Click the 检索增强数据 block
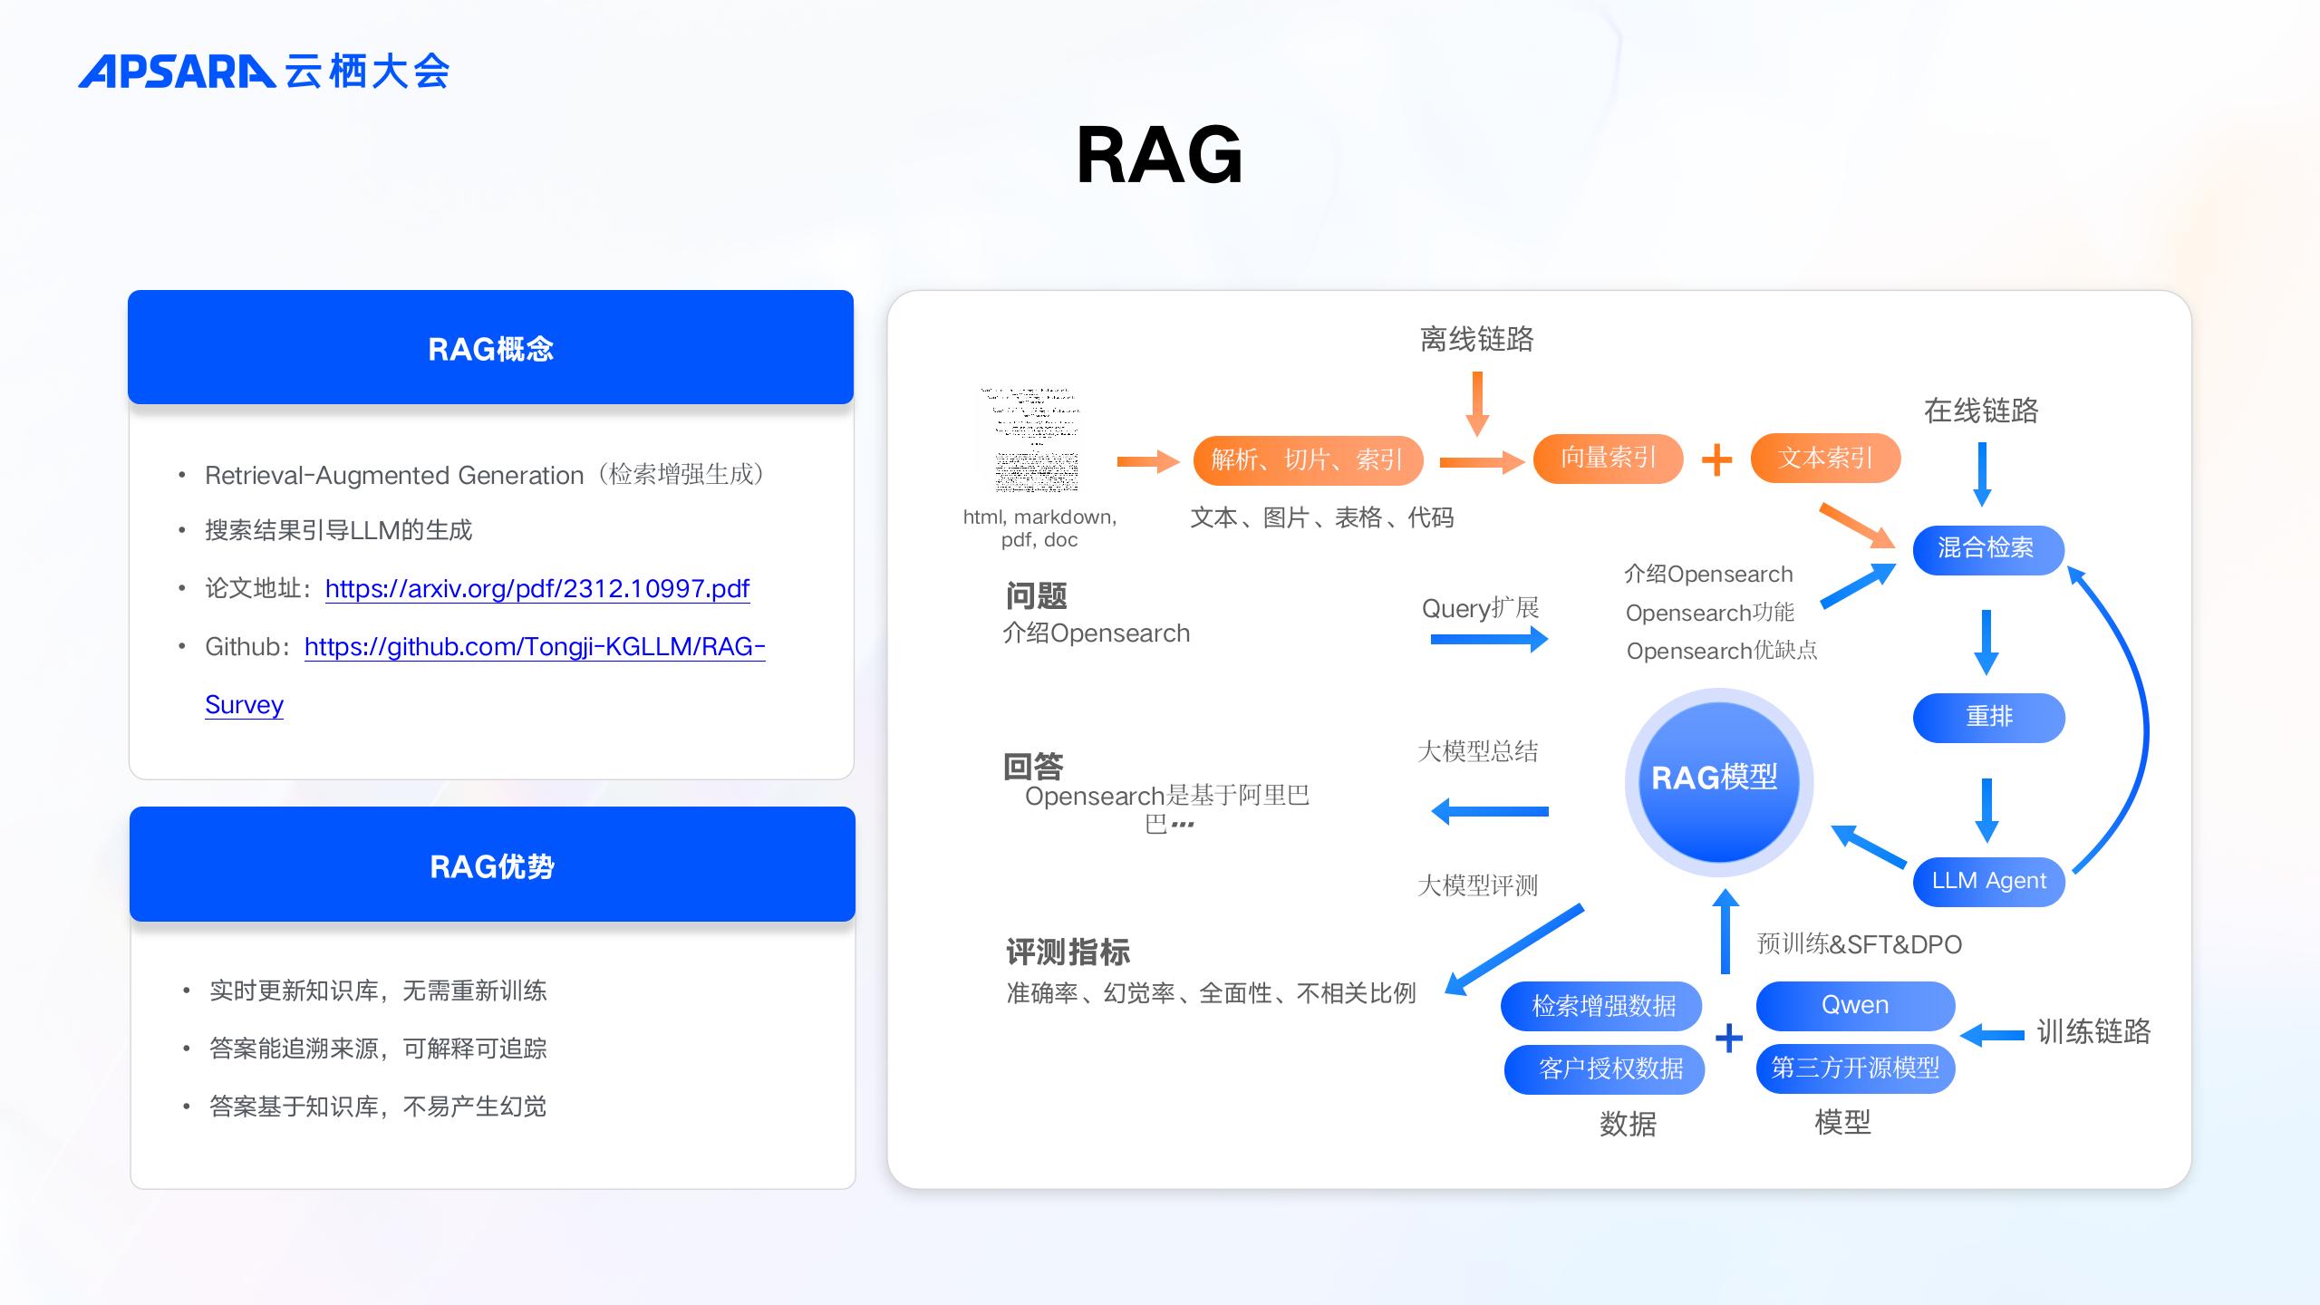2320x1305 pixels. click(1602, 1006)
